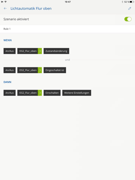This screenshot has height=180, width=135.
Task: Tap the Lichtautomatik Flur oben title
Action: [x=31, y=8]
